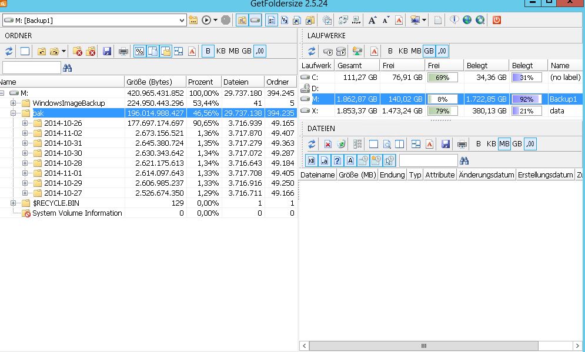Click the blank document icon in main toolbar
The image size is (585, 352).
pos(438,20)
